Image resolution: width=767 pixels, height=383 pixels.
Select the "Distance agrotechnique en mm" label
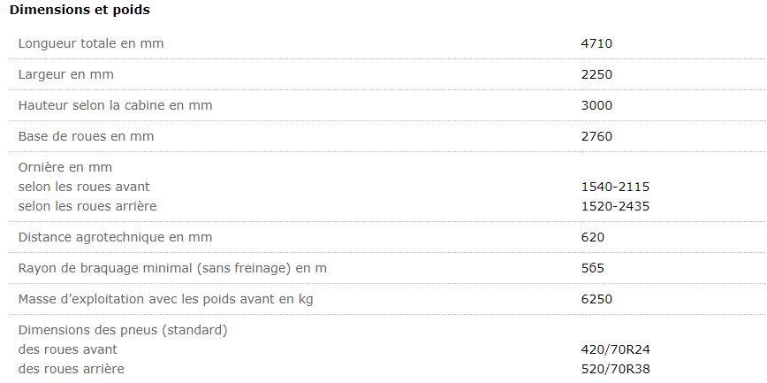[x=116, y=237]
